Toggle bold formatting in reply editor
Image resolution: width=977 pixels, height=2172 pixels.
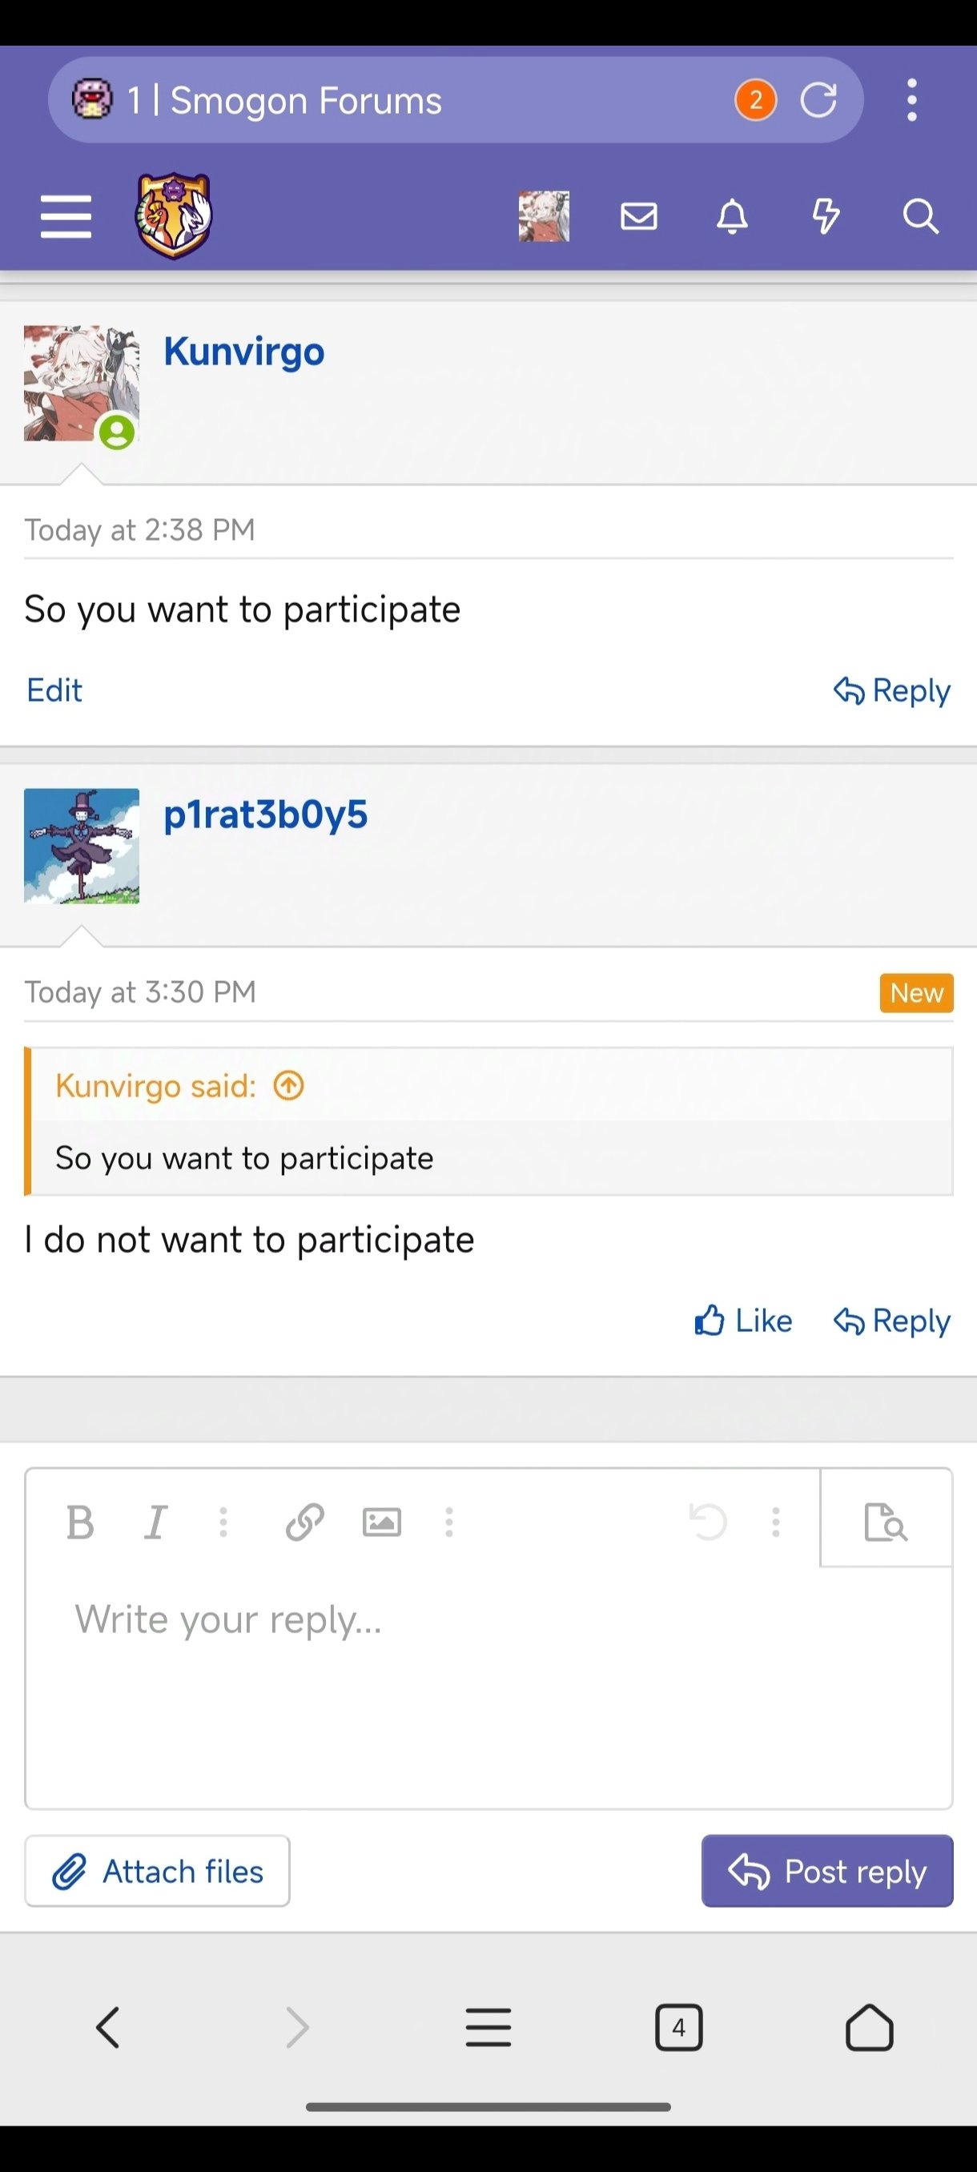pyautogui.click(x=80, y=1522)
